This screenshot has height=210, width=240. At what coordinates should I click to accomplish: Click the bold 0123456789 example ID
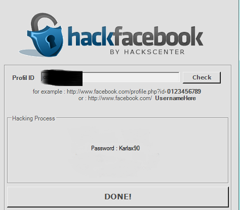(x=184, y=92)
